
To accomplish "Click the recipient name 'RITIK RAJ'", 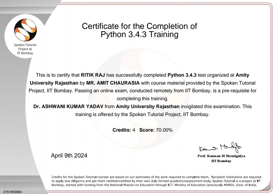I will [x=93, y=75].
